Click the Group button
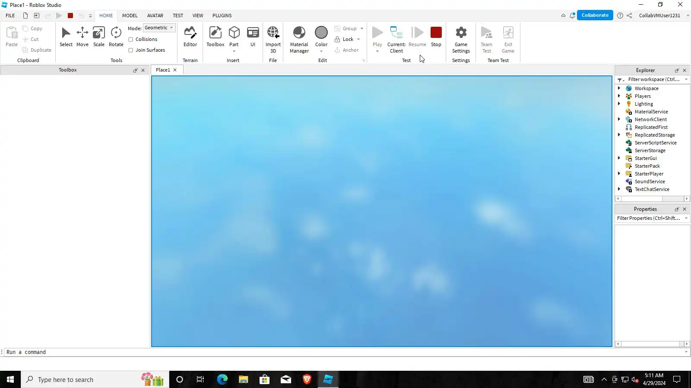The image size is (691, 388). [345, 28]
